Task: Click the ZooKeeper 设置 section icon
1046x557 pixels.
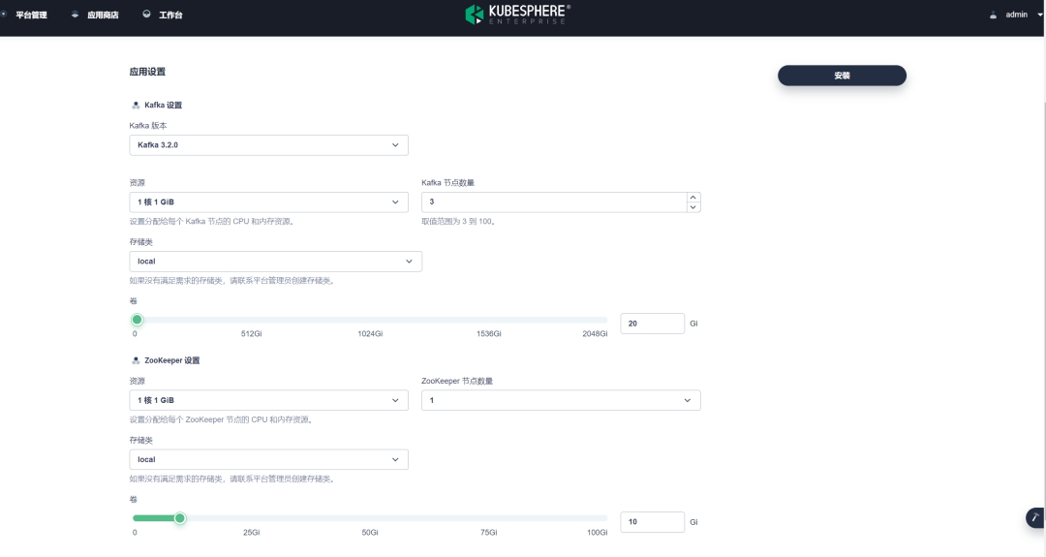Action: 136,361
